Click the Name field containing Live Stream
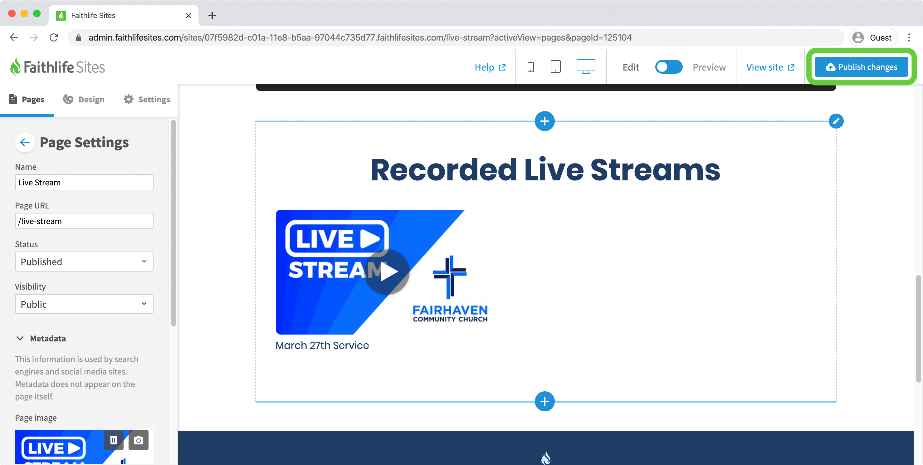The height and width of the screenshot is (465, 923). pos(84,182)
